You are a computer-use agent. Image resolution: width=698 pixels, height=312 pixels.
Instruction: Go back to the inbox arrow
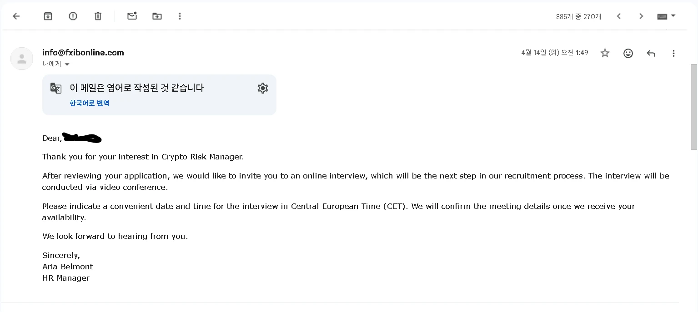coord(16,16)
